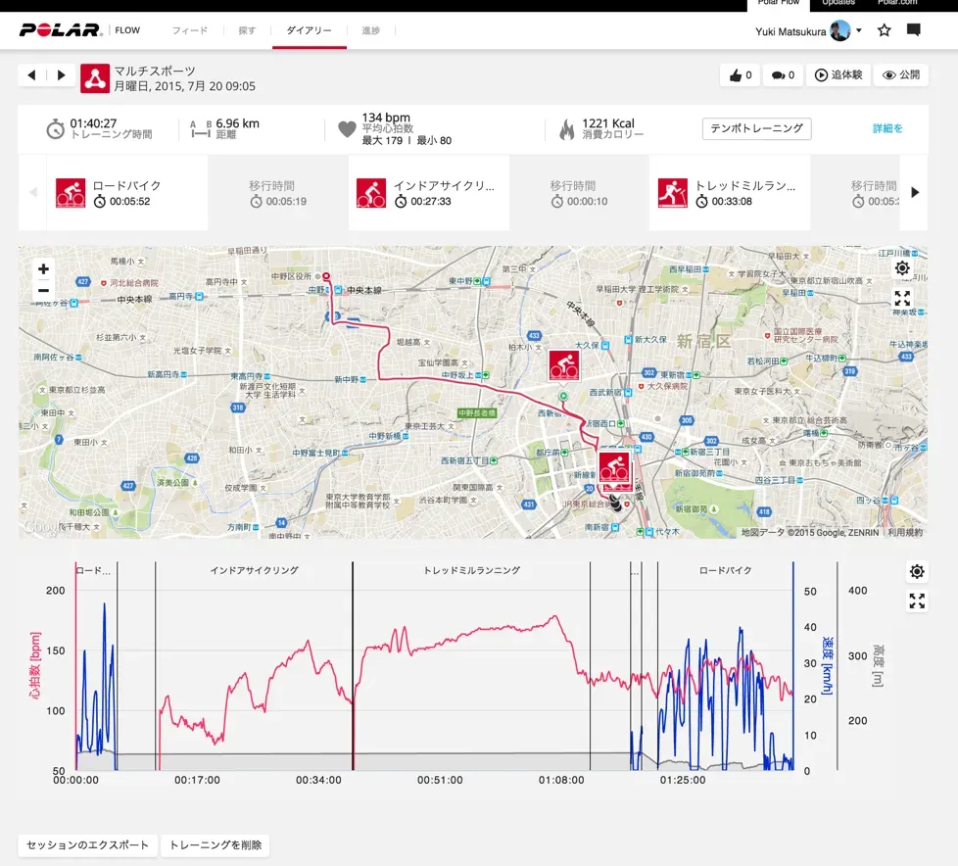The width and height of the screenshot is (958, 866).
Task: Expand the graph to fullscreen
Action: 917,601
